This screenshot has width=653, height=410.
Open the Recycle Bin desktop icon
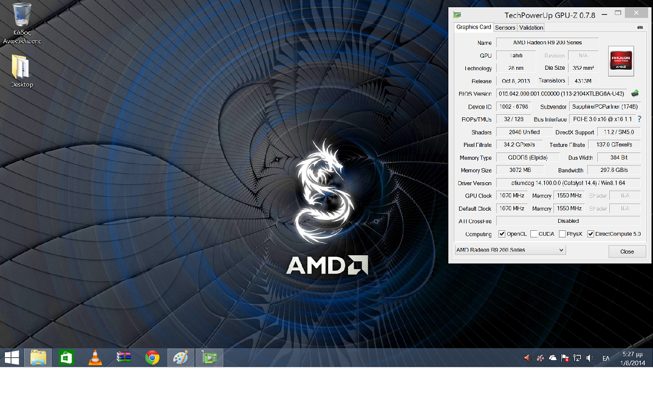point(22,23)
